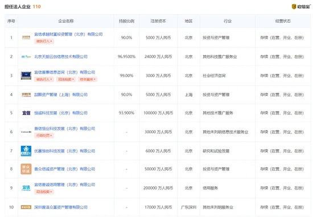Select industry cell 其他科技推广服务业
313x217 pixels.
(x=220, y=57)
